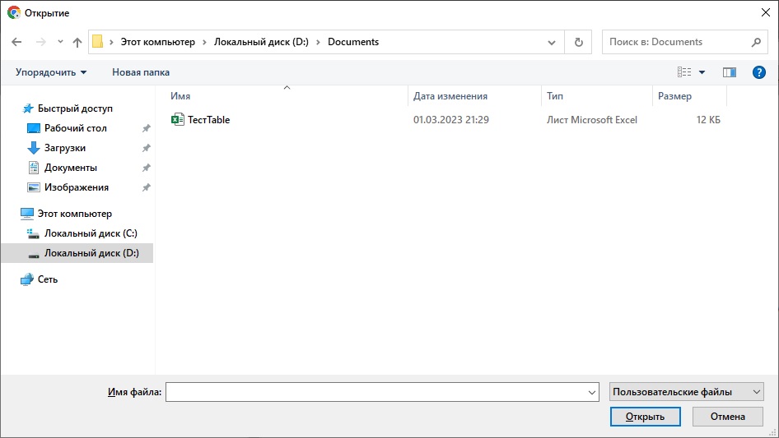Open Рабочий стол in quick access
The height and width of the screenshot is (438, 779).
(75, 128)
